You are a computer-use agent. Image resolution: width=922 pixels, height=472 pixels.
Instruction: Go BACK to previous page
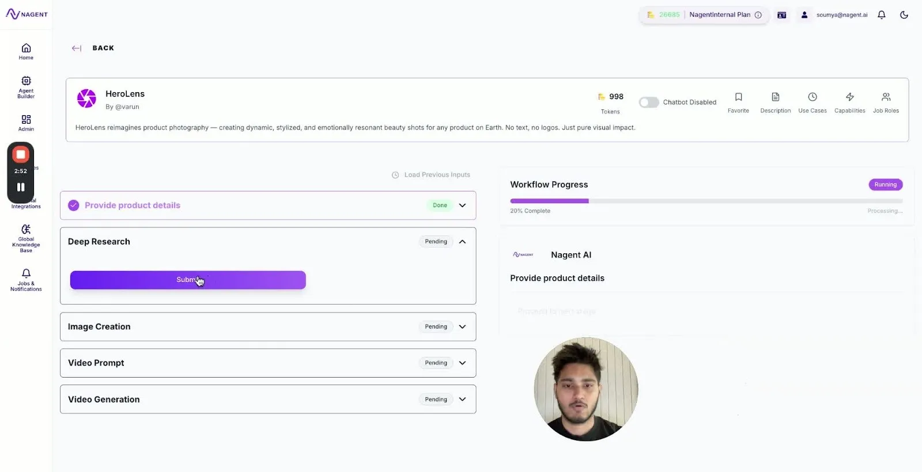pyautogui.click(x=103, y=48)
